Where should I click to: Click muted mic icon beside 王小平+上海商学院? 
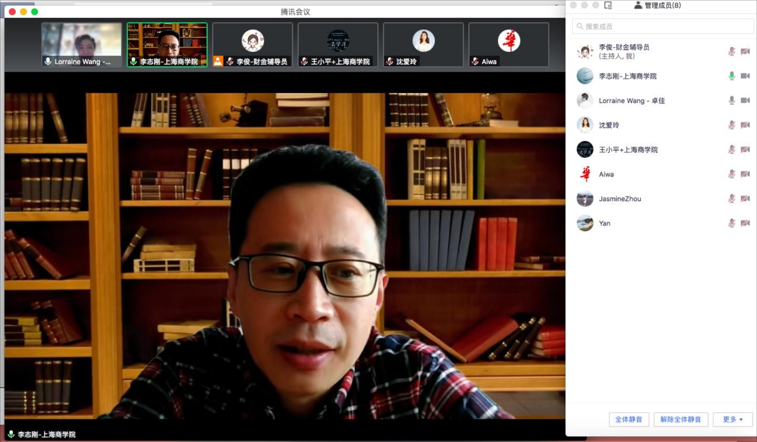pyautogui.click(x=731, y=150)
